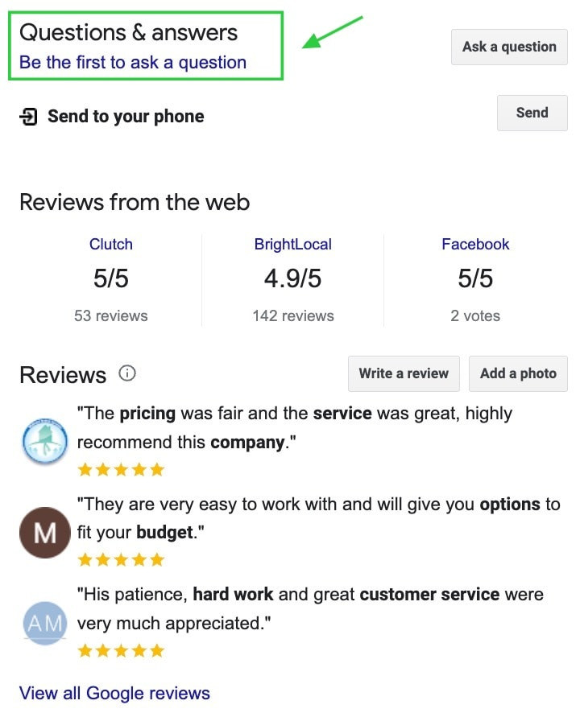Click the review praising patience and hard work
This screenshot has height=713, width=580.
point(310,608)
